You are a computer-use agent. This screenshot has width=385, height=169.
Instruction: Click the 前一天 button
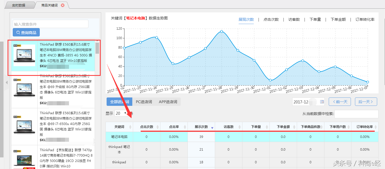coord(340,102)
